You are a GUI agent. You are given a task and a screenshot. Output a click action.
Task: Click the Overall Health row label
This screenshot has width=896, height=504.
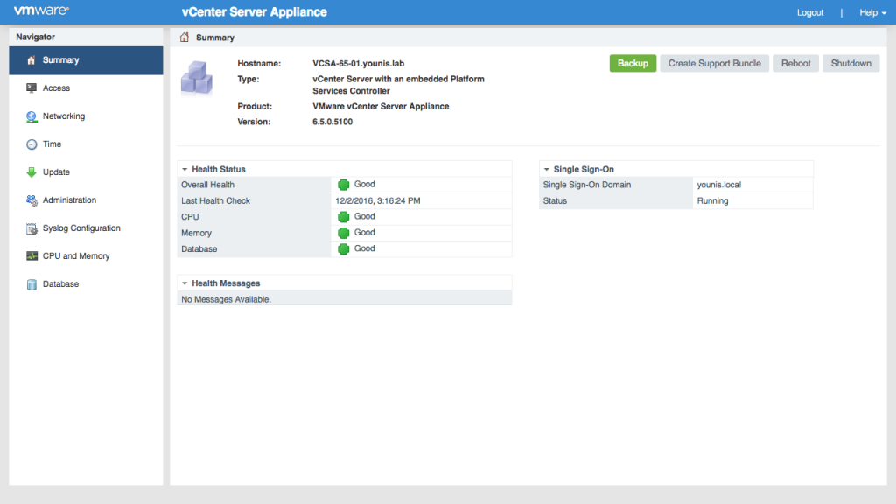pyautogui.click(x=208, y=185)
